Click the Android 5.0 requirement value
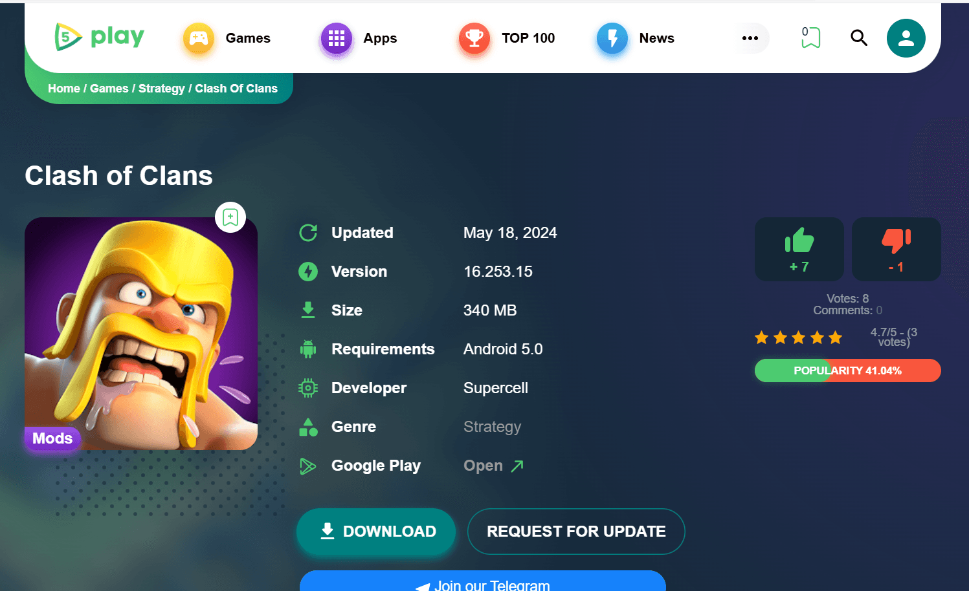 503,349
